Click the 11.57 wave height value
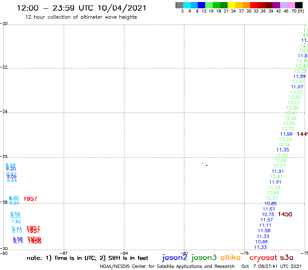This screenshot has width=308, height=270. pos(266,220)
